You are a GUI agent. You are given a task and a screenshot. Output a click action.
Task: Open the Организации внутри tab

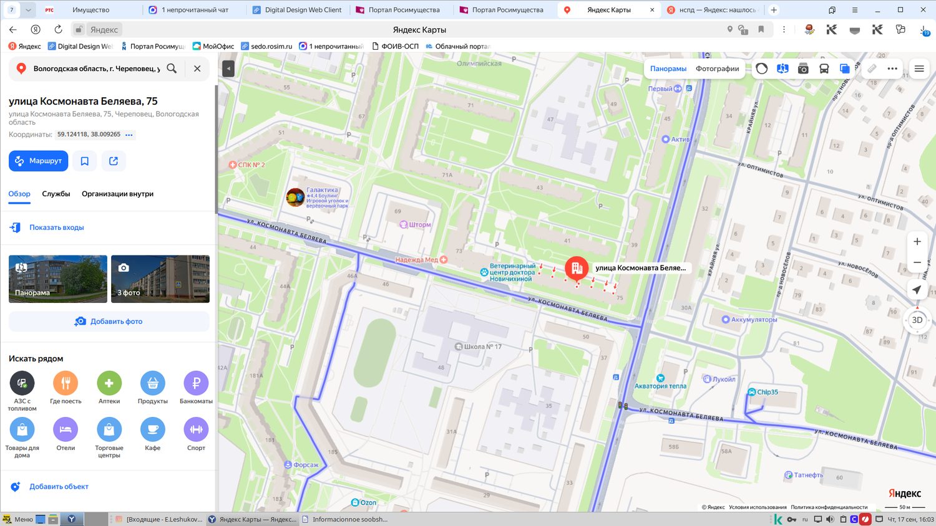point(117,194)
